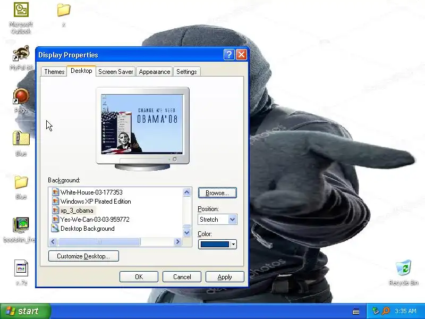Switch to the Settings tab
Image resolution: width=425 pixels, height=319 pixels.
(186, 72)
